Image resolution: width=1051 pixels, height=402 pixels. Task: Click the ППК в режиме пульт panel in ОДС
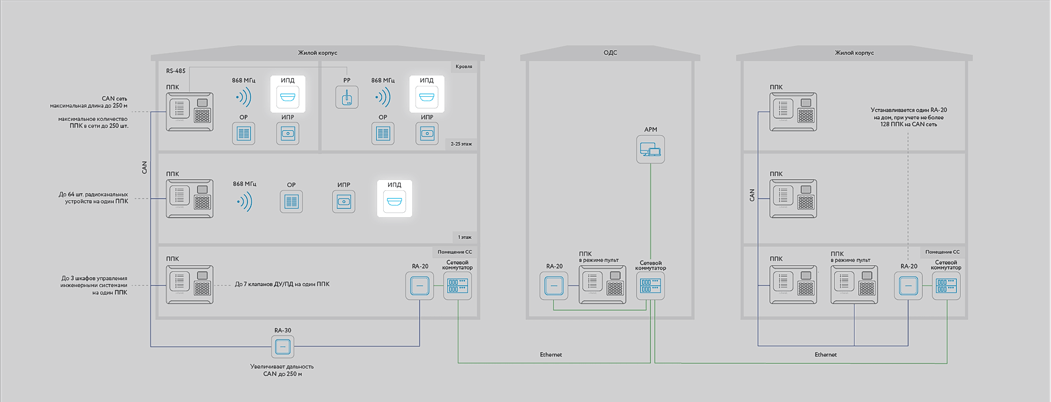(602, 284)
